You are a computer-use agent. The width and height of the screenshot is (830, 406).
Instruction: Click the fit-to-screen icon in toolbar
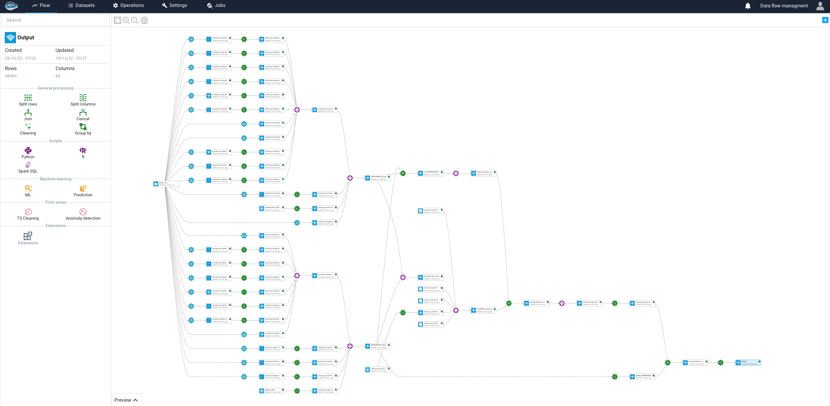pyautogui.click(x=118, y=20)
